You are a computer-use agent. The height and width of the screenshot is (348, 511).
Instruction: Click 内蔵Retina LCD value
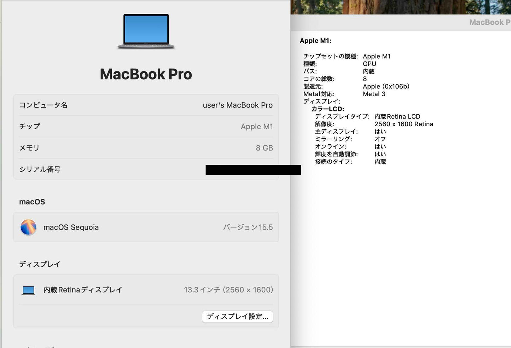397,117
